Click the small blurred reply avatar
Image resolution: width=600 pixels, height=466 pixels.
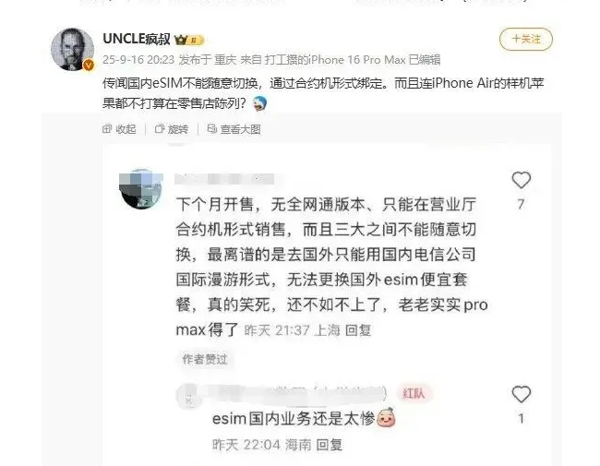pyautogui.click(x=188, y=395)
